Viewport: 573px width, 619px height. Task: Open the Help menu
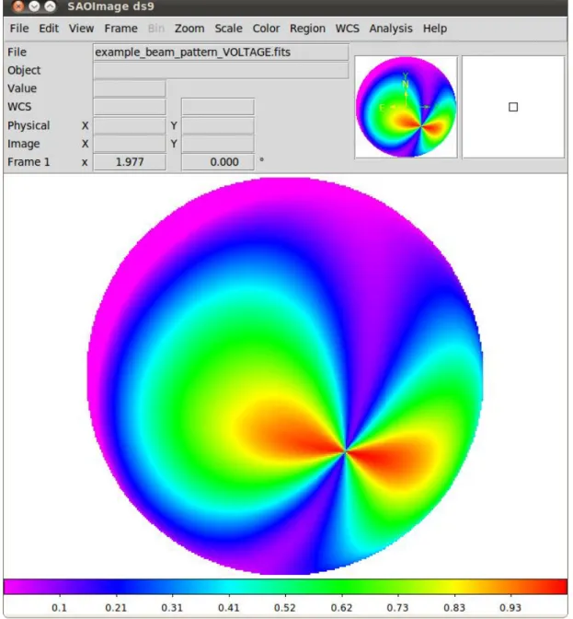pyautogui.click(x=435, y=29)
